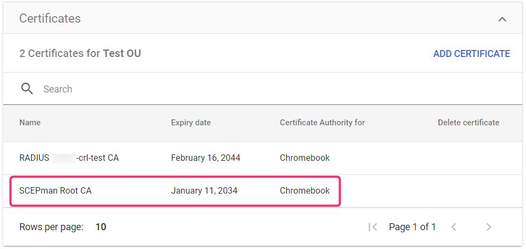Select the SCEPman Root CA certificate

pos(55,191)
